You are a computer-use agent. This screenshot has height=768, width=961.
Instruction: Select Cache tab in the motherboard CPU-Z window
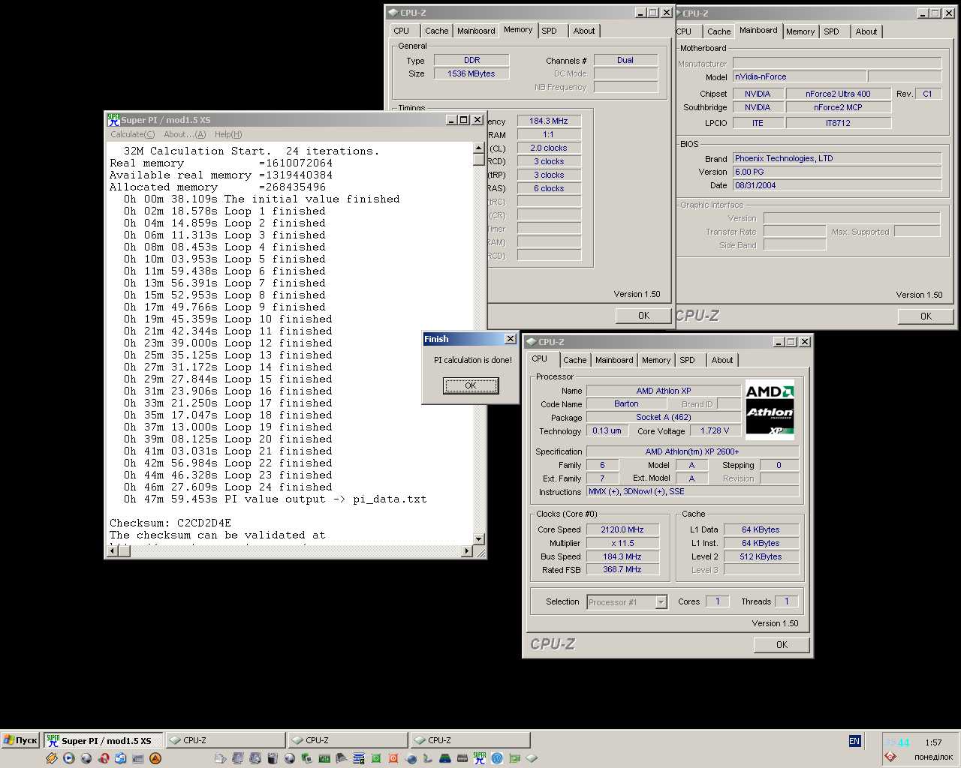click(x=718, y=31)
